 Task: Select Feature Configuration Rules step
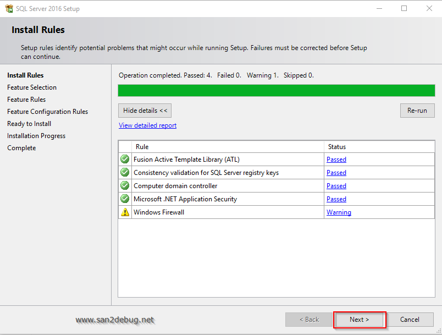click(x=48, y=112)
